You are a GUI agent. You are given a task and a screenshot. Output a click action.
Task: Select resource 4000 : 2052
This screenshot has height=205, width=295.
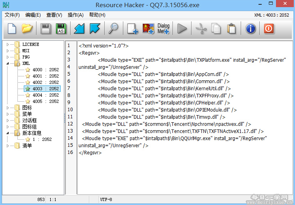46,70
